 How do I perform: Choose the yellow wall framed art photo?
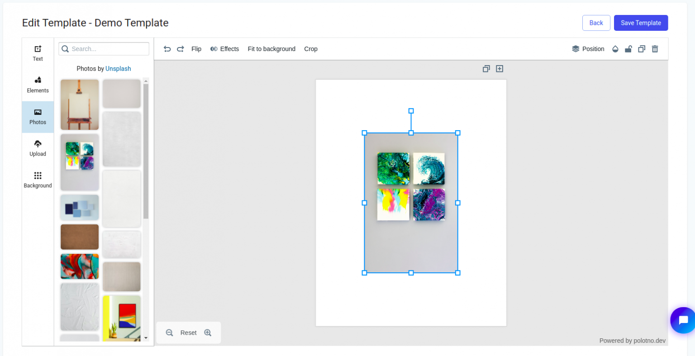point(122,318)
